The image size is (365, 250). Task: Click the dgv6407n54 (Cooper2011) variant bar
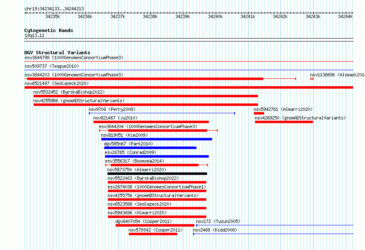click(155, 225)
